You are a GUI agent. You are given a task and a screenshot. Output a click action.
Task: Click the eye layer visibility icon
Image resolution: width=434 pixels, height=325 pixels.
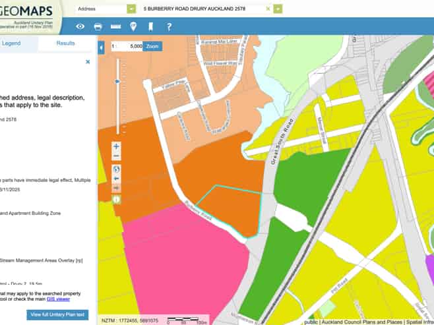[x=80, y=27]
